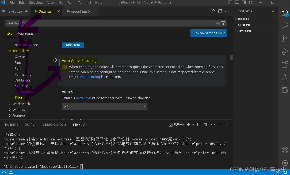Open Customize Layout icon in title bar
Viewport: 290px width, 175px height.
coord(251,2)
